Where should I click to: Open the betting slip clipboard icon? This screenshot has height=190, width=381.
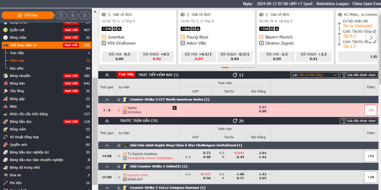tap(60, 15)
